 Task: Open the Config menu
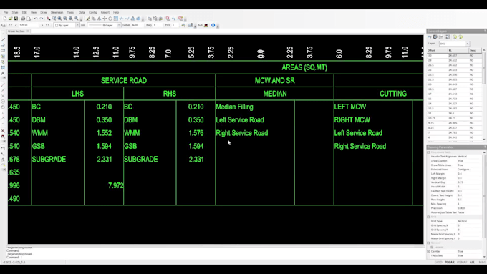pos(93,12)
